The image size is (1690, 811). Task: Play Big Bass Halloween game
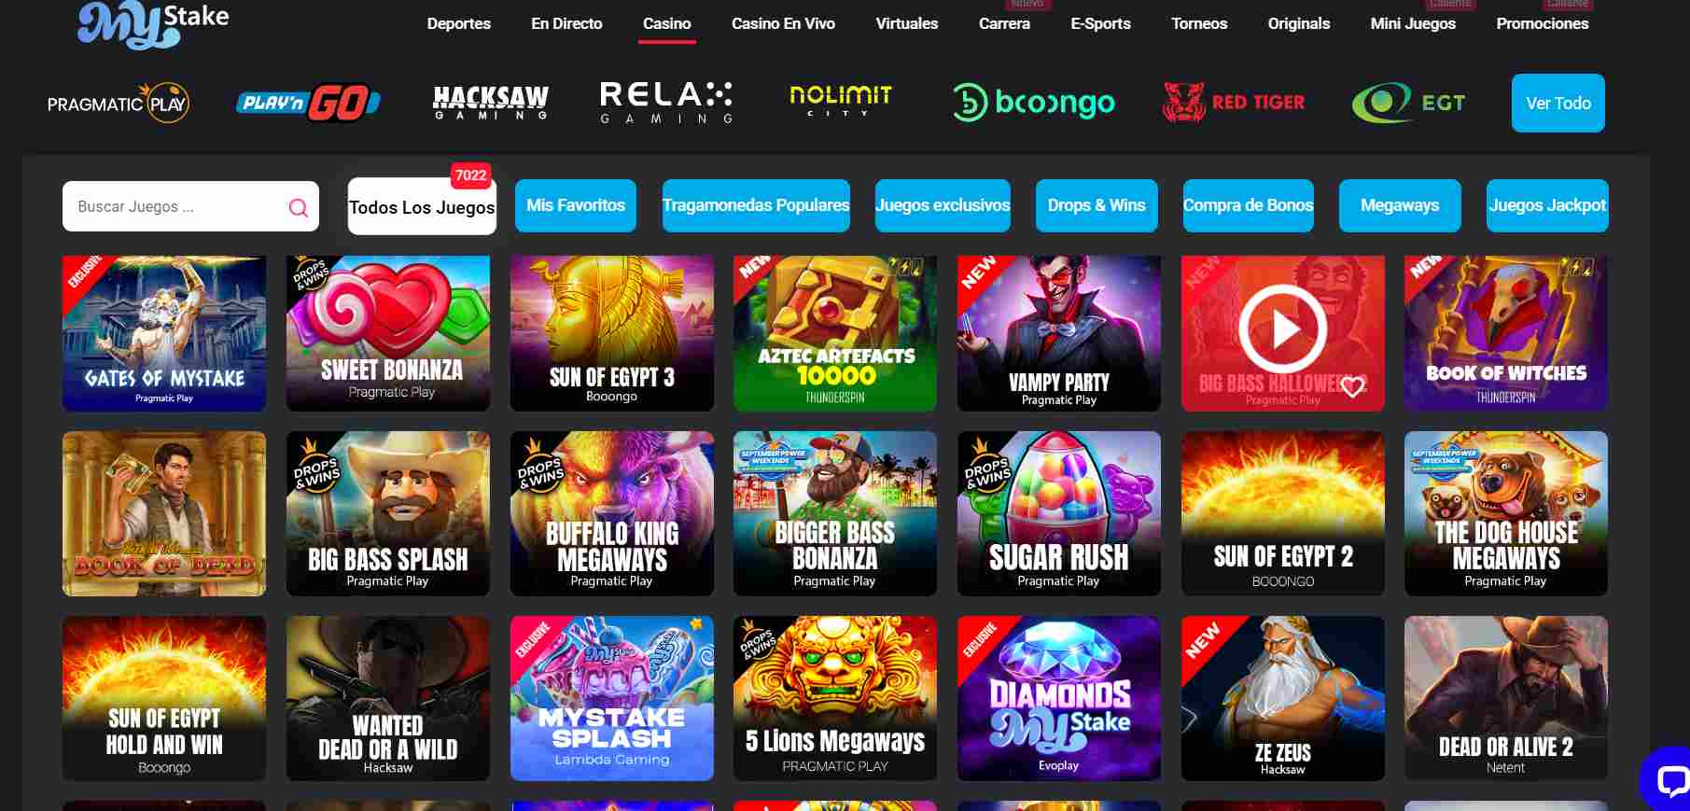(1282, 329)
